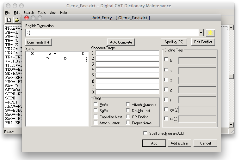
Task: Open the English Translation dropdown arrow
Action: click(x=201, y=33)
